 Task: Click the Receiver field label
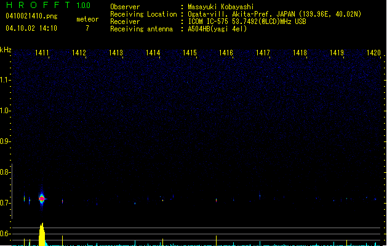[125, 22]
